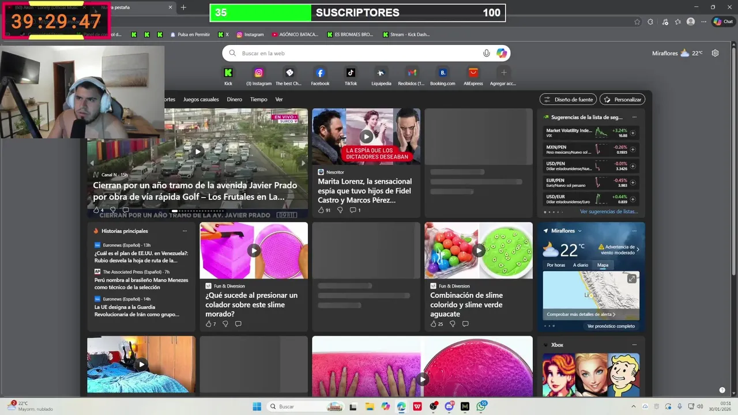Open the browser profile avatar

point(691,22)
